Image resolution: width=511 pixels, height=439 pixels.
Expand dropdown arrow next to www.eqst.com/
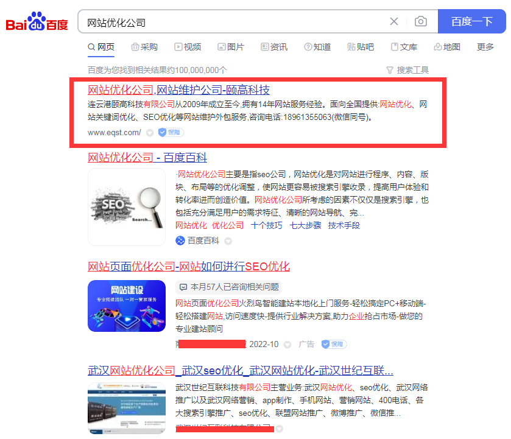150,133
